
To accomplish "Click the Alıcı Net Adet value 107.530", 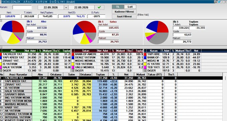I will pyautogui.click(x=36, y=28).
